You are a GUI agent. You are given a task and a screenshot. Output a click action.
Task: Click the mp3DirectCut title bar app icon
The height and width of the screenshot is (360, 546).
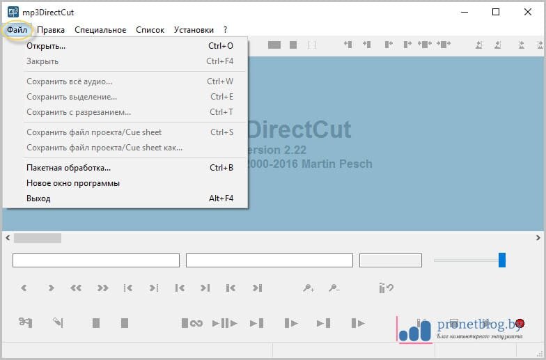pyautogui.click(x=13, y=13)
